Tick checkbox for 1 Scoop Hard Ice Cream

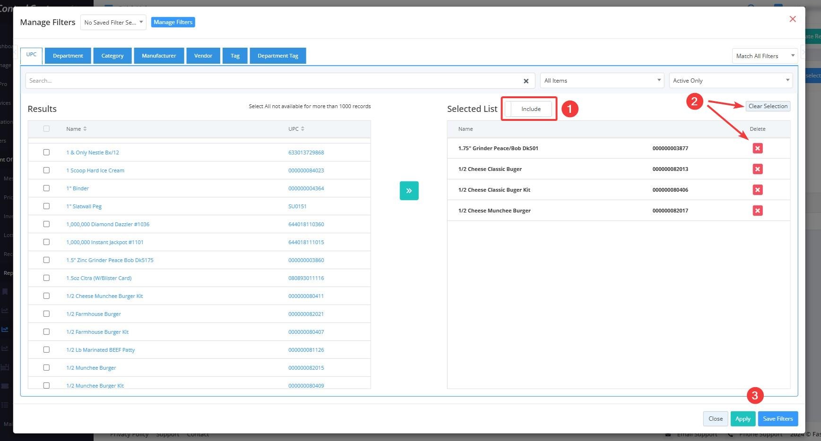click(46, 170)
